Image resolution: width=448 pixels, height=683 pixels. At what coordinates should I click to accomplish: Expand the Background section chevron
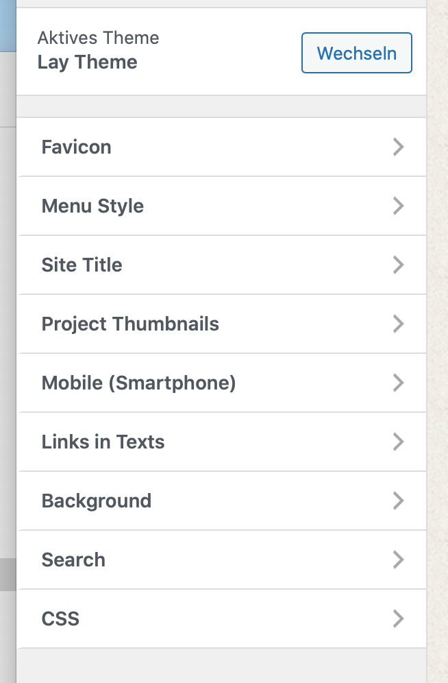[399, 501]
